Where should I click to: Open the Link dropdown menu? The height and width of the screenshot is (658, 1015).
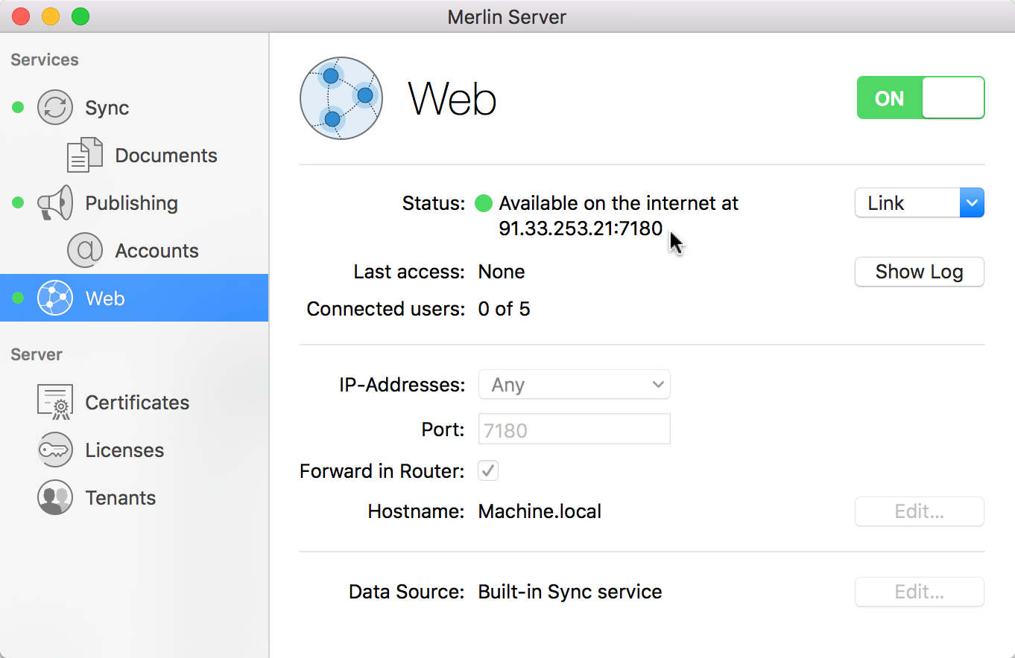920,202
